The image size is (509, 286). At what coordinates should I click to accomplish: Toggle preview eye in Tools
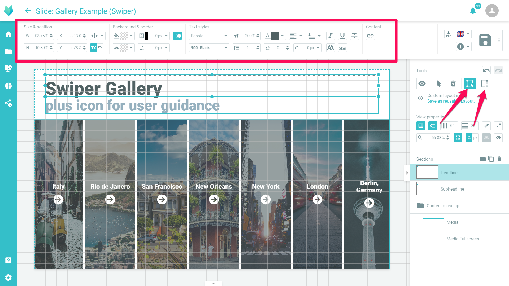click(x=422, y=84)
